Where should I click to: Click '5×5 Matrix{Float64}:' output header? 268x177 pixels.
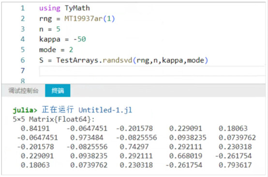(x=54, y=119)
